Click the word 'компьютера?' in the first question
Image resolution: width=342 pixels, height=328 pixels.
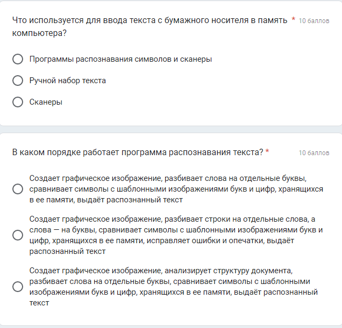39,33
